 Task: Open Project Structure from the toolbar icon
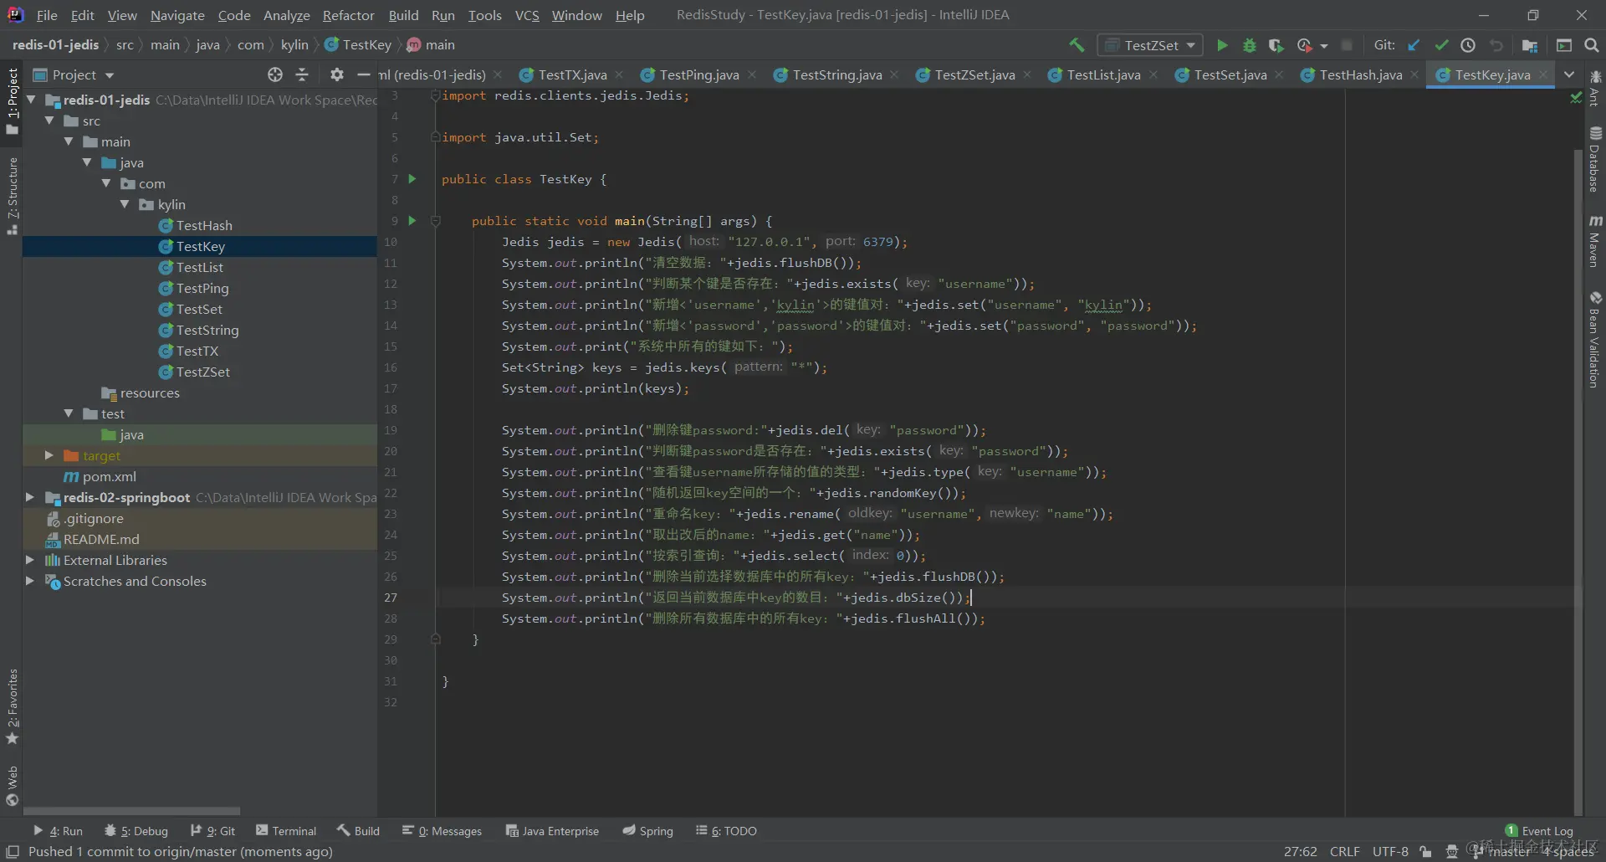click(1530, 45)
